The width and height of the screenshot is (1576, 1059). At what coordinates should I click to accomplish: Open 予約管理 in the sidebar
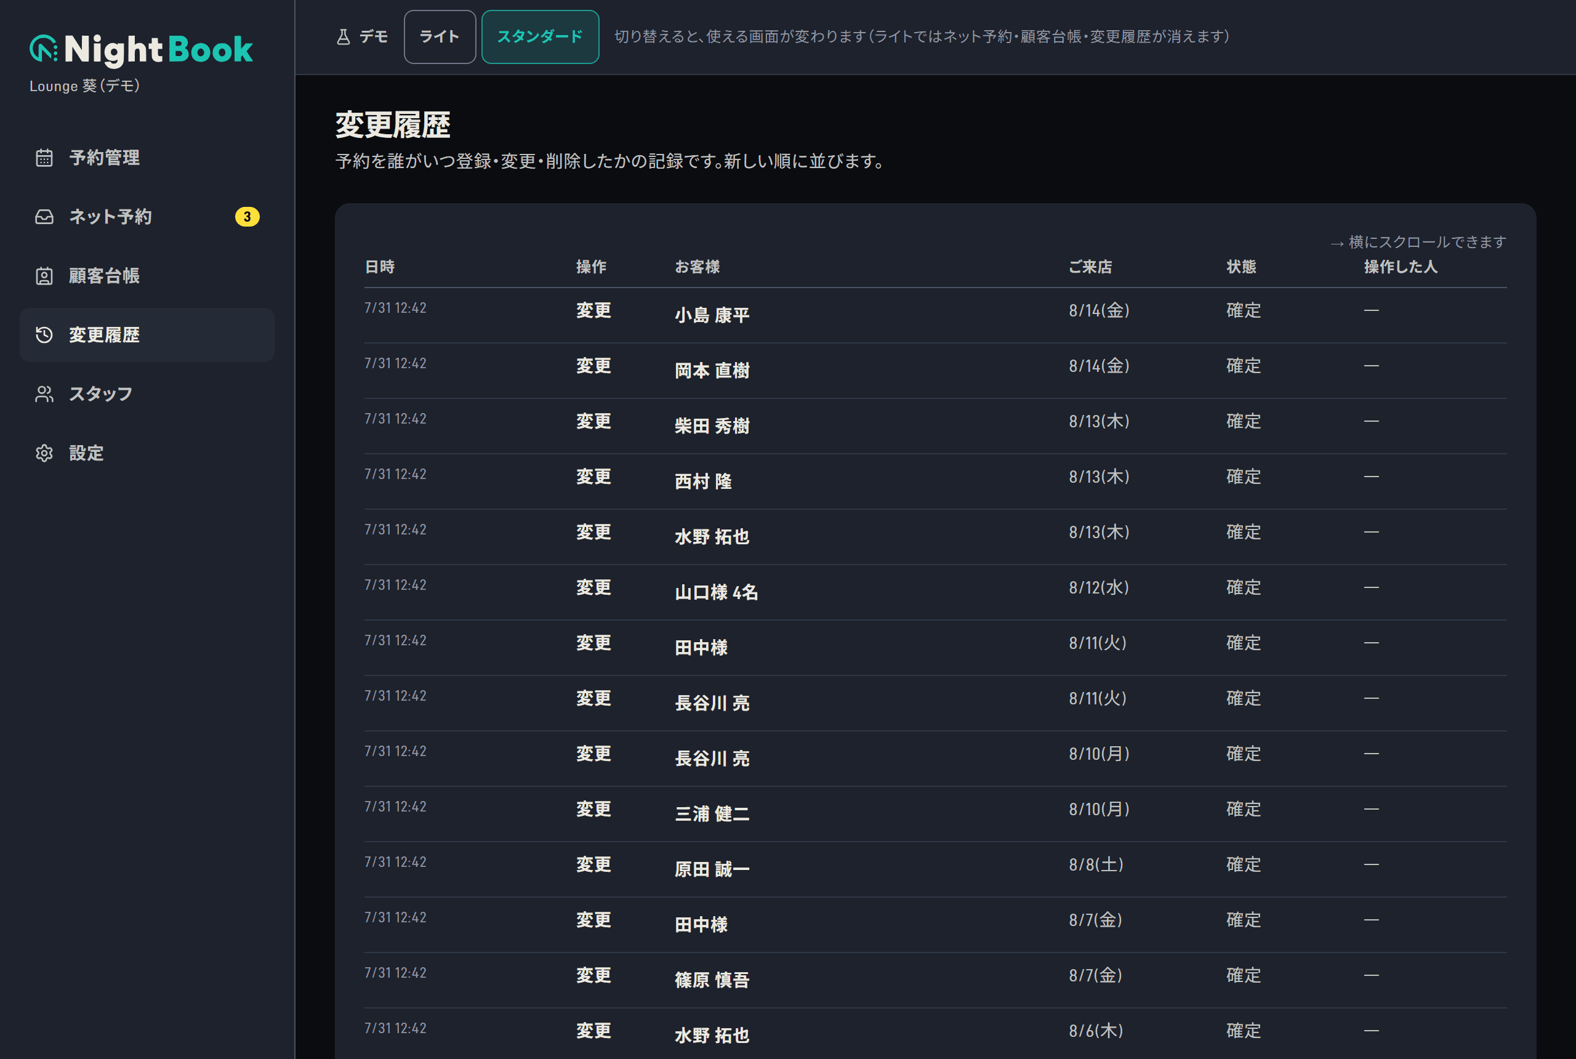[147, 158]
